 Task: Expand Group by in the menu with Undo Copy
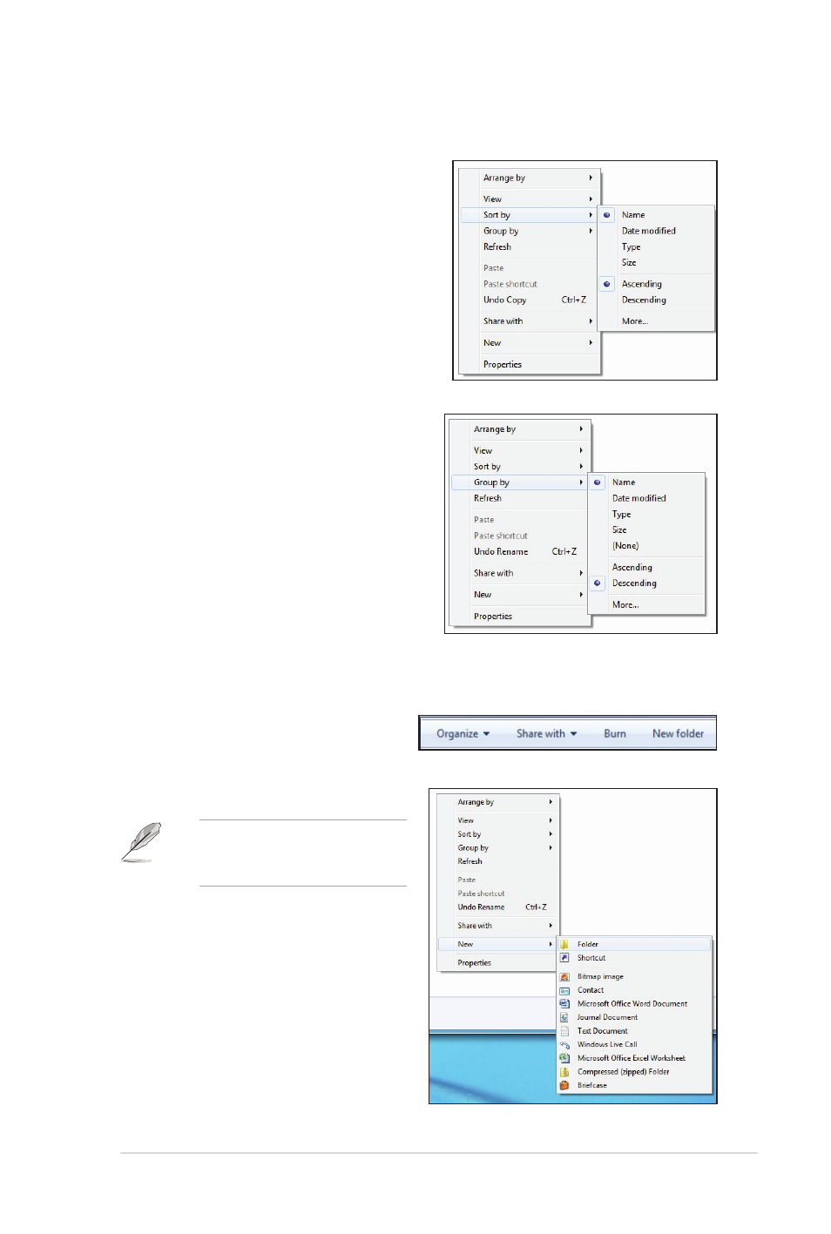click(x=530, y=232)
